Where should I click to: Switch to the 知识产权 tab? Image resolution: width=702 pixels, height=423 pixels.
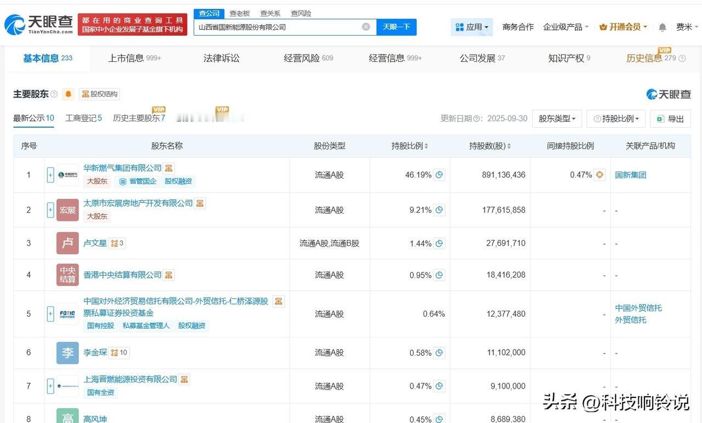click(x=569, y=58)
